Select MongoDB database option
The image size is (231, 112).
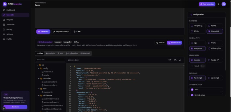215,31
